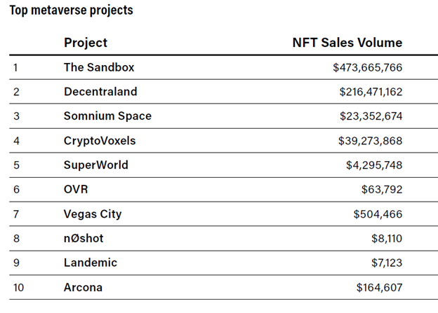This screenshot has width=438, height=313.
Task: Select Decentraland's $216,471,162 sales figure
Action: tap(370, 92)
